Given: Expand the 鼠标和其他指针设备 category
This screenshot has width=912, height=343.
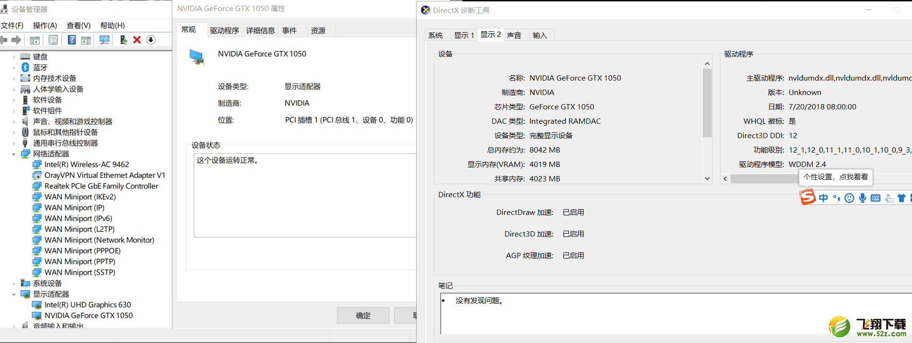Looking at the screenshot, I should [x=14, y=132].
